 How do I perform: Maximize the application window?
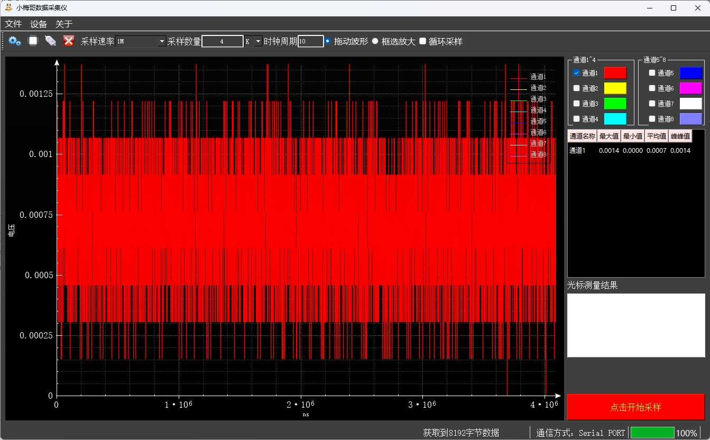tap(673, 8)
